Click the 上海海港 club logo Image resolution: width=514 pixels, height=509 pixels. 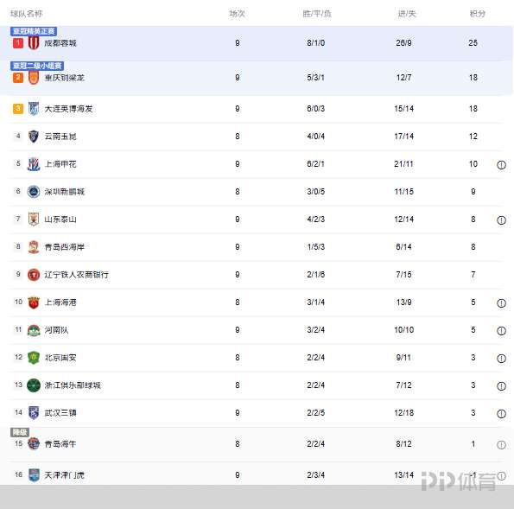34,302
